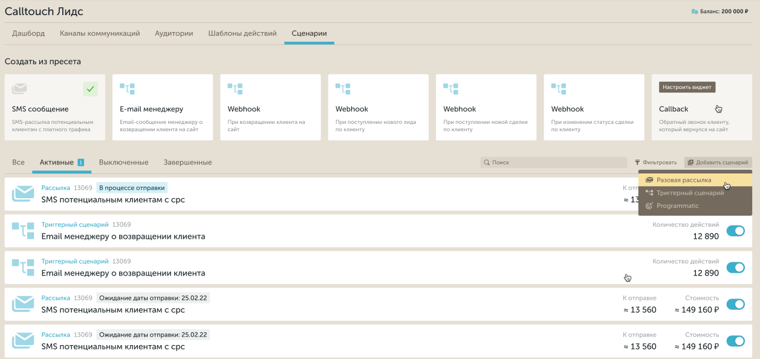The height and width of the screenshot is (359, 760).
Task: Choose the E-mail менеджеру preset
Action: pos(163,108)
